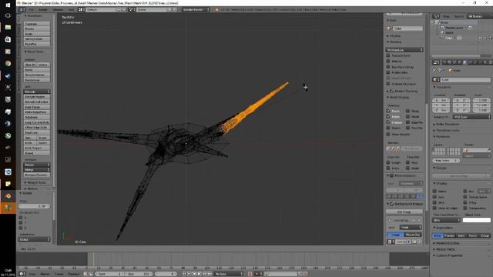
Task: Select the Object properties tab icon
Action: pyautogui.click(x=464, y=62)
